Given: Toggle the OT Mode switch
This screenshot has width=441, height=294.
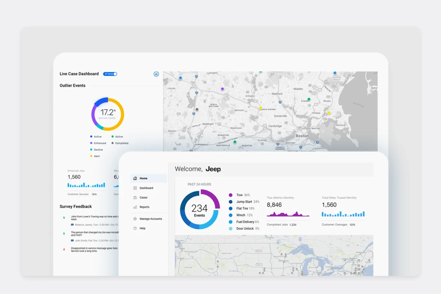Looking at the screenshot, I should pyautogui.click(x=110, y=74).
